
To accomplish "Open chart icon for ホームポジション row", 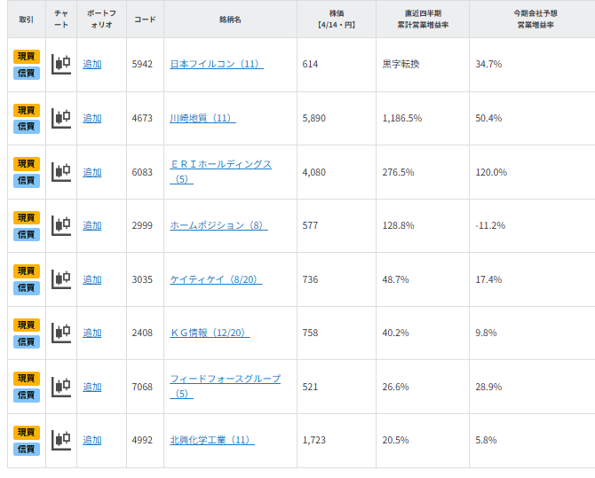I will [61, 225].
